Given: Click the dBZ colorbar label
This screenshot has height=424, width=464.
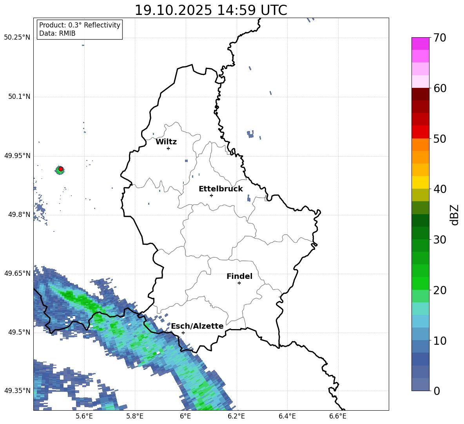Looking at the screenshot, I should 455,215.
